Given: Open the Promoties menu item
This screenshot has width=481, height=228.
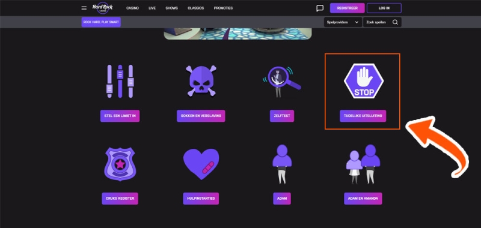Looking at the screenshot, I should point(223,8).
